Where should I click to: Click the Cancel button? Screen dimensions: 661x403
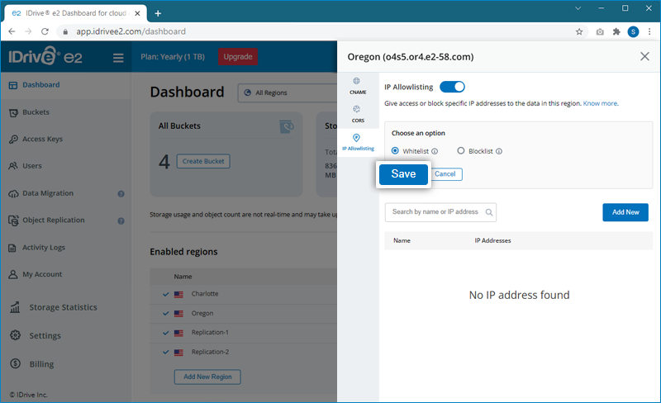445,174
